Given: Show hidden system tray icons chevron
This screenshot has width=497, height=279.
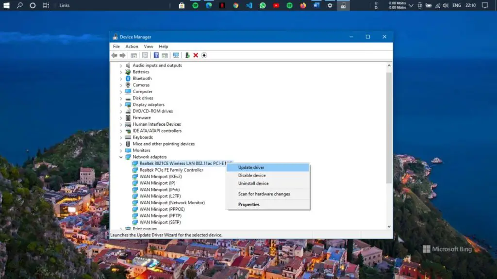Looking at the screenshot, I should point(411,5).
